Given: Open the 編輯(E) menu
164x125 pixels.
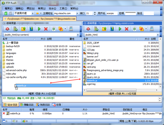Looking at the screenshot, I should point(19,8).
